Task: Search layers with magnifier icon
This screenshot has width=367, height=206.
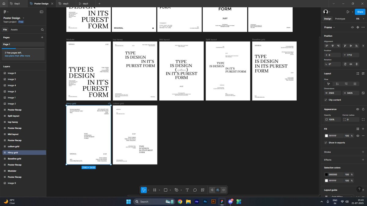Action: (x=42, y=30)
